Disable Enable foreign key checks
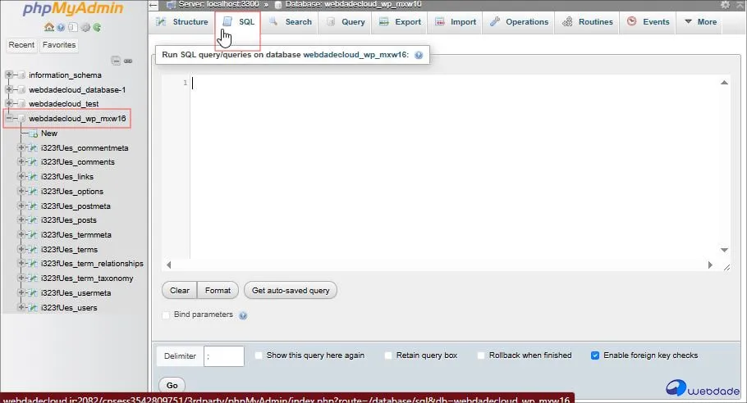 (595, 355)
